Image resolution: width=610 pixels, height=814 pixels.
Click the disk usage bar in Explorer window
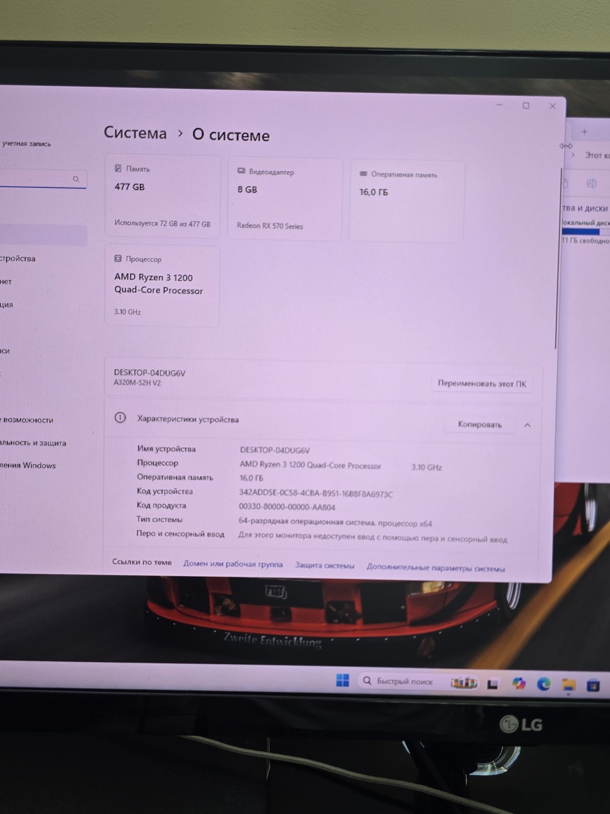[586, 232]
